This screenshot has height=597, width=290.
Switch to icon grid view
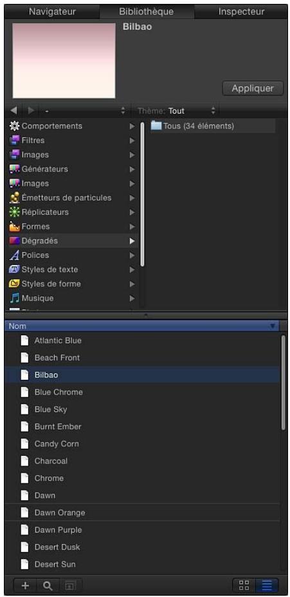(244, 585)
